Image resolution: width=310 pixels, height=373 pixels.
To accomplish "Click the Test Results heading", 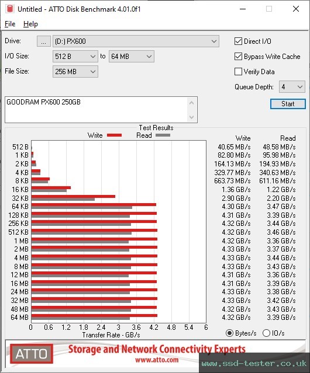I will [x=156, y=128].
